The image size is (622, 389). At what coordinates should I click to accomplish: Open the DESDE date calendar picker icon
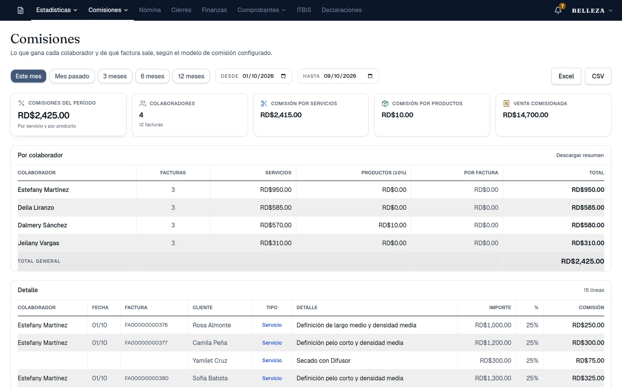(283, 76)
